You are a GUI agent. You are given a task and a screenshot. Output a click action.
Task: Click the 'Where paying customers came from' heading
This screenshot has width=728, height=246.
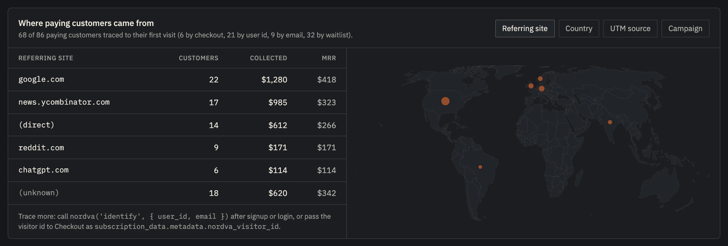click(x=86, y=23)
